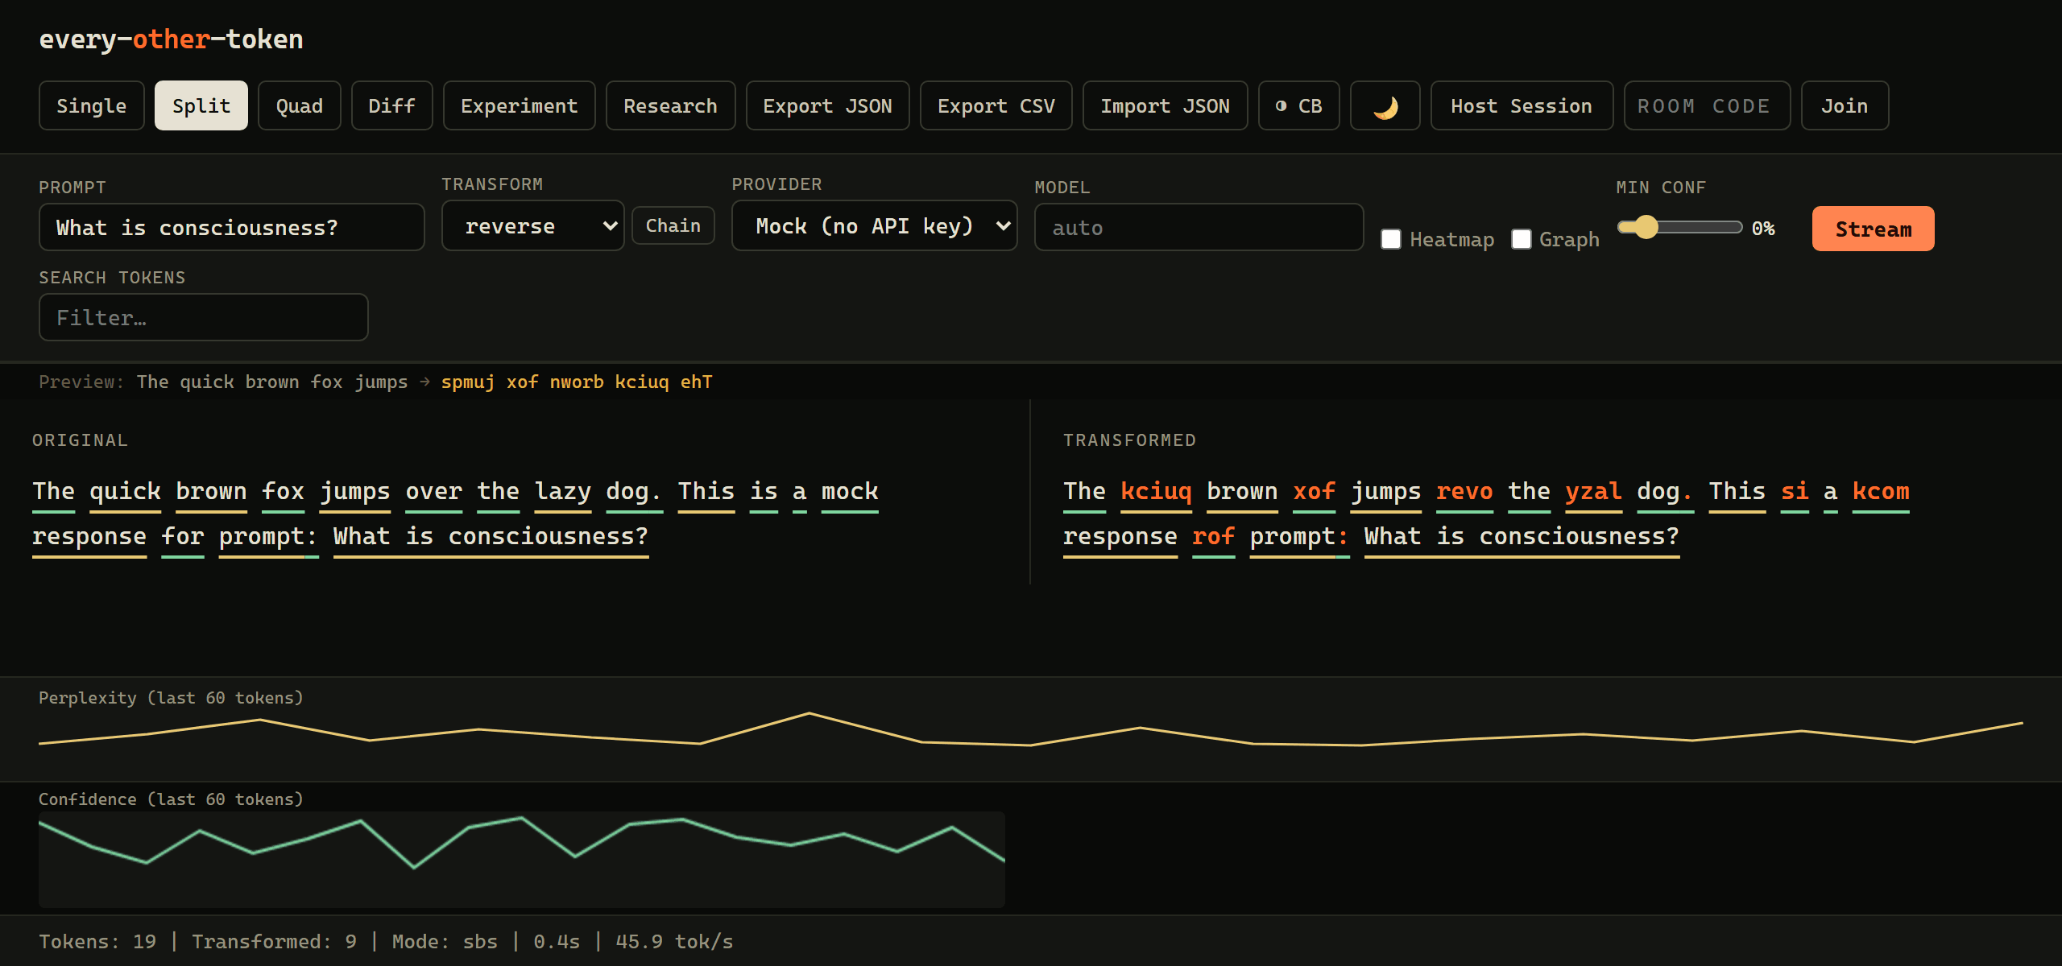Click the TRANSFORMED panel heading

[1129, 440]
